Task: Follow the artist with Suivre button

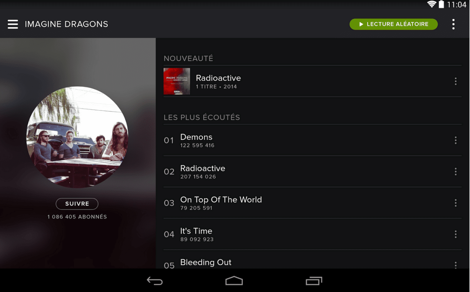Action: (77, 204)
